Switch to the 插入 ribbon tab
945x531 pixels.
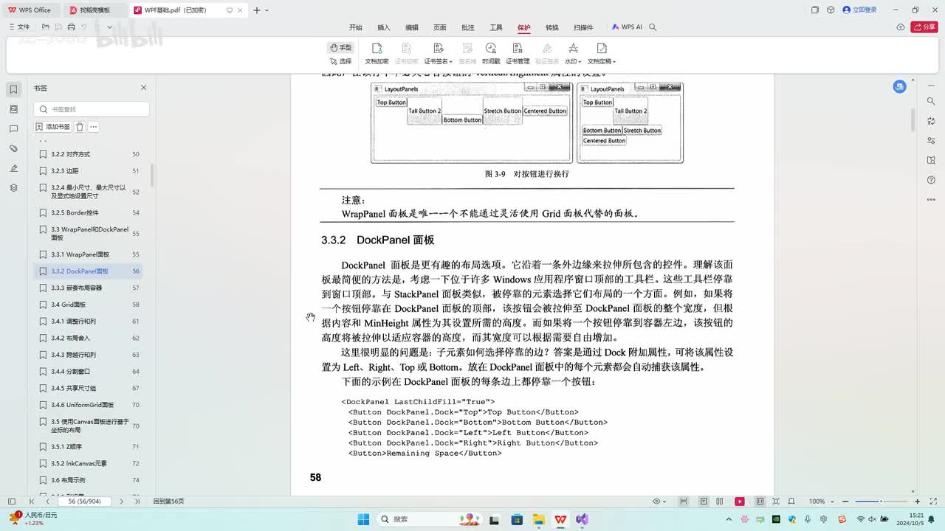(x=384, y=27)
